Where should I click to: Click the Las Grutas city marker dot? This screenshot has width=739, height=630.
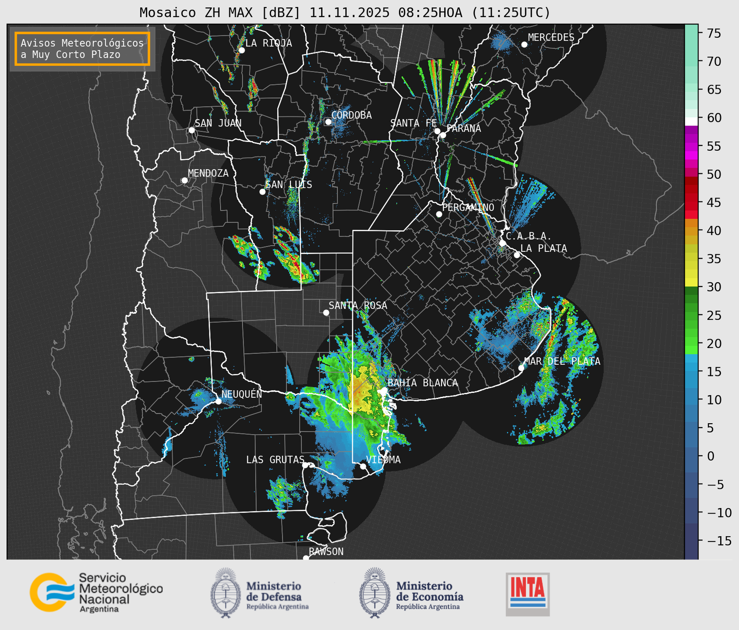pyautogui.click(x=305, y=465)
